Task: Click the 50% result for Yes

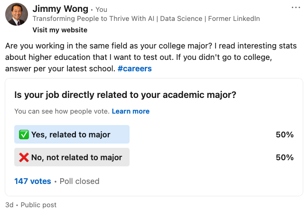Action: click(x=284, y=135)
